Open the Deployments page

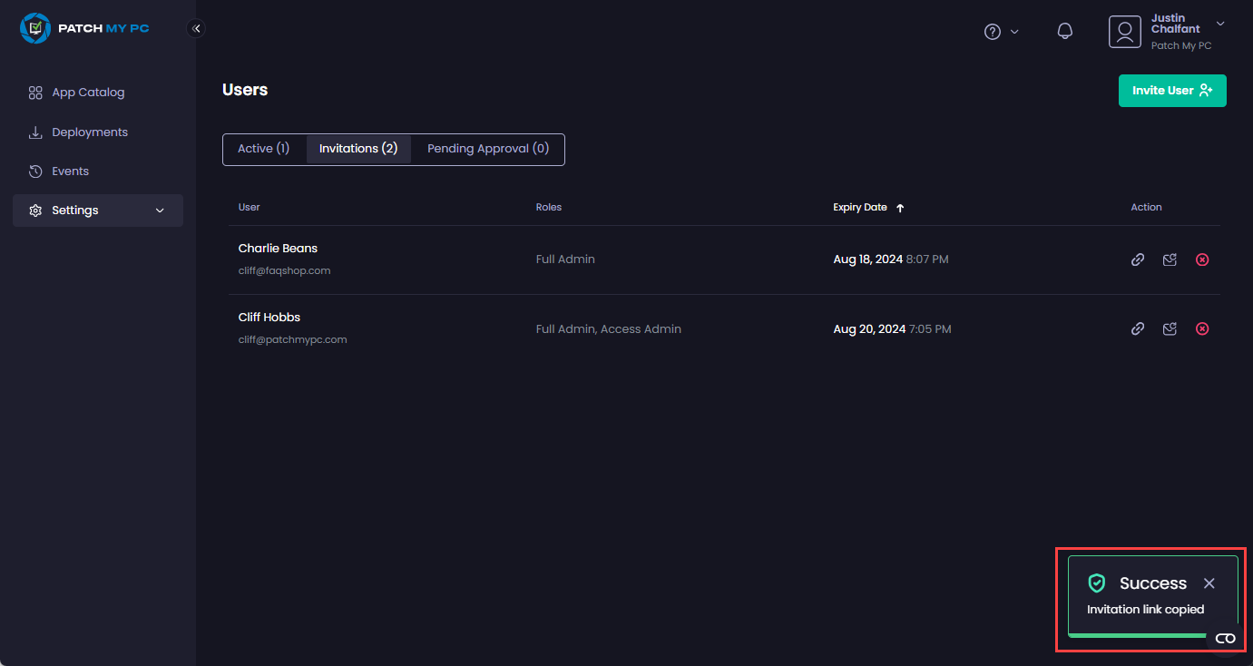(x=90, y=132)
